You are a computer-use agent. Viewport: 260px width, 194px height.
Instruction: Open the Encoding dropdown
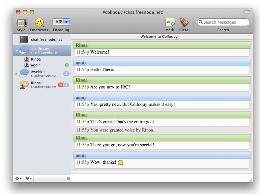point(61,22)
